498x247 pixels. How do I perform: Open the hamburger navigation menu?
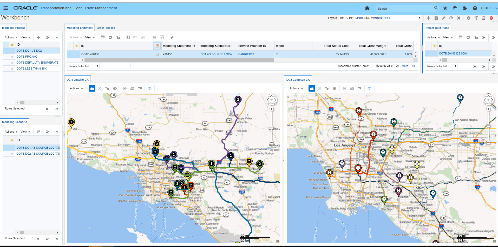6,8
